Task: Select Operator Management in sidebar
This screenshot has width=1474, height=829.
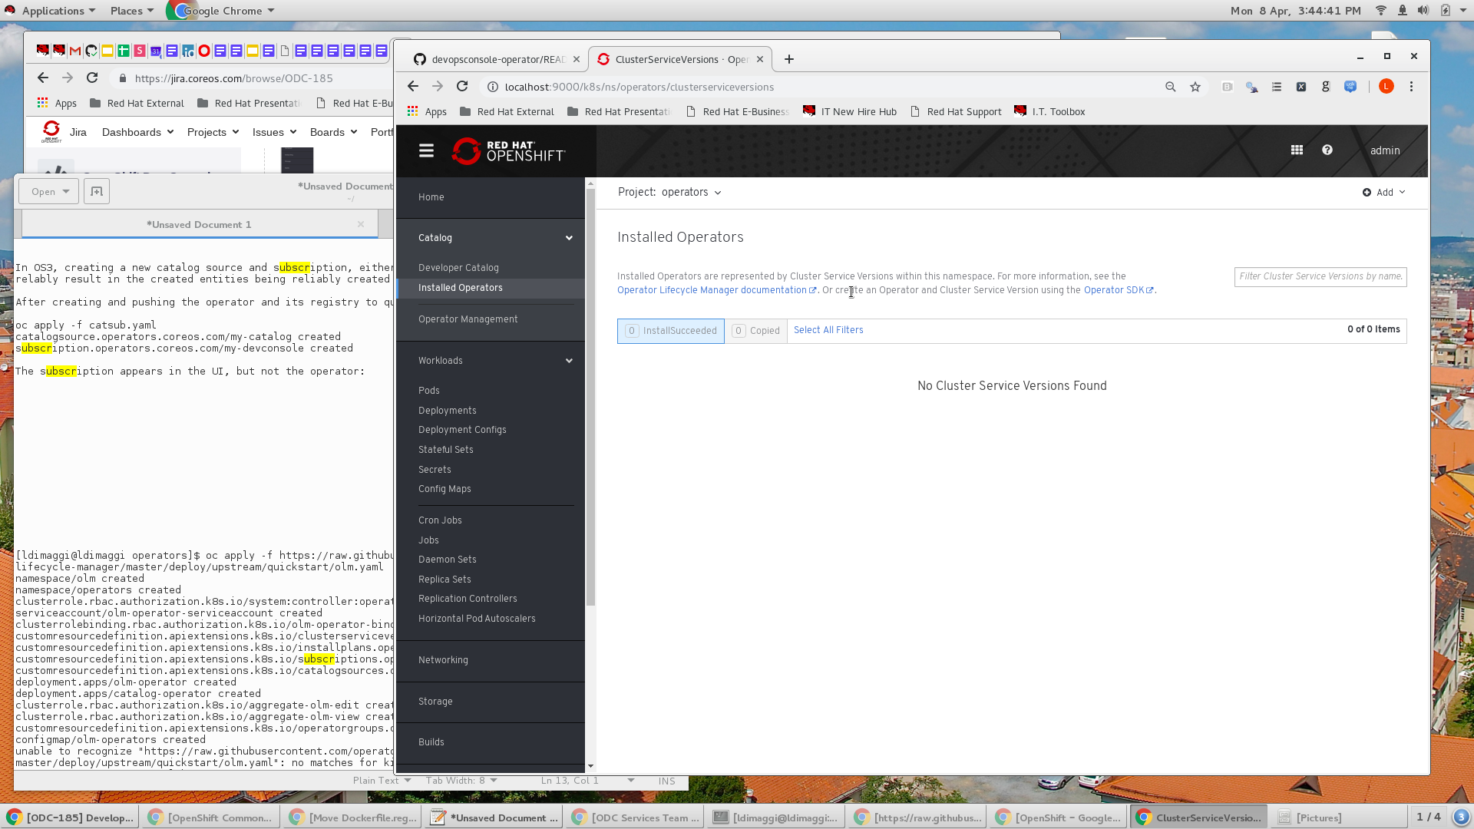Action: [468, 319]
